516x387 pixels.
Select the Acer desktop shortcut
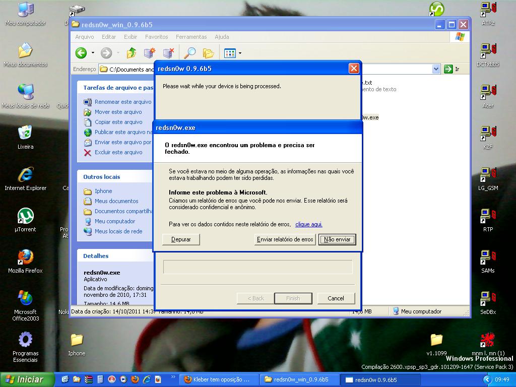click(x=488, y=96)
